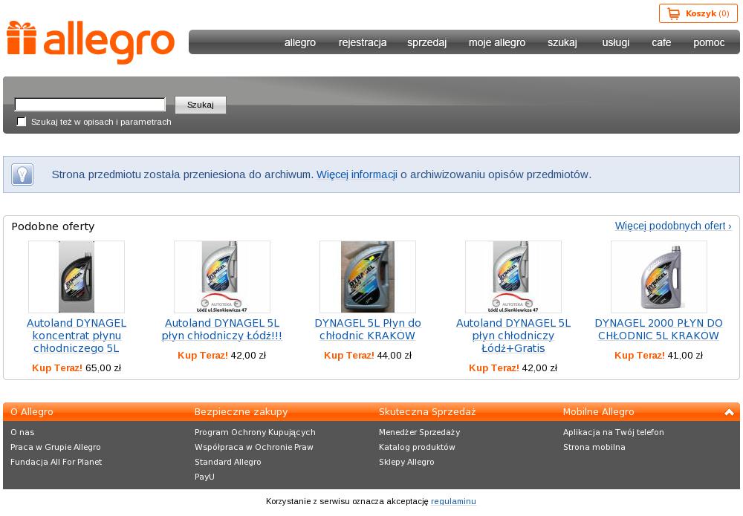
Task: Open Katalog produktów link
Action: click(x=417, y=447)
